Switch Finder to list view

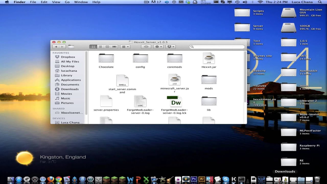point(100,47)
